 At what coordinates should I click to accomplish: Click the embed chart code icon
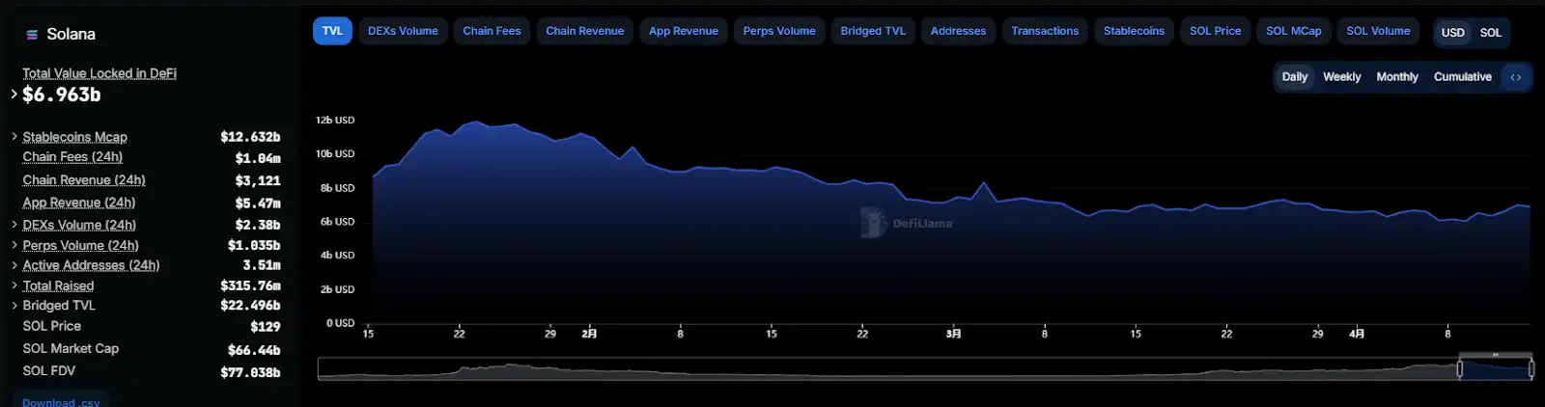pyautogui.click(x=1516, y=77)
